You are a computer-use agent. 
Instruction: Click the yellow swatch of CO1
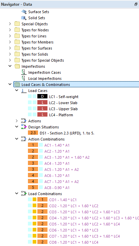(34, 199)
